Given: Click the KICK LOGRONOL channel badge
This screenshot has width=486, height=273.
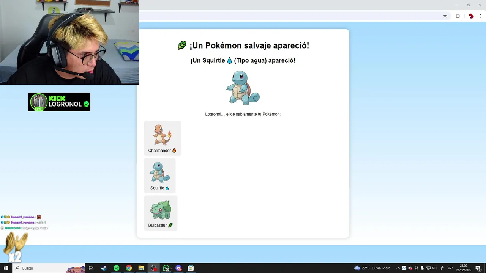Looking at the screenshot, I should [59, 102].
